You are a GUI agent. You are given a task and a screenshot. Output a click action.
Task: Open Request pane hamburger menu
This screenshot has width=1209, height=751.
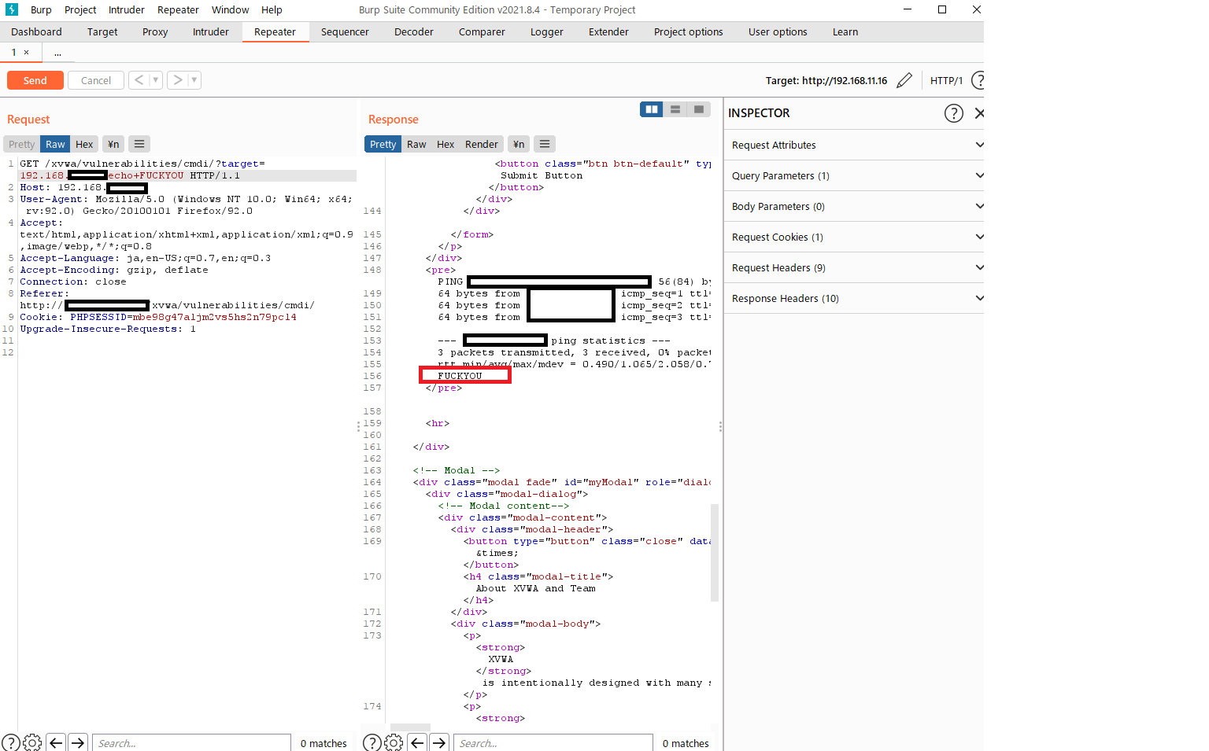(139, 144)
